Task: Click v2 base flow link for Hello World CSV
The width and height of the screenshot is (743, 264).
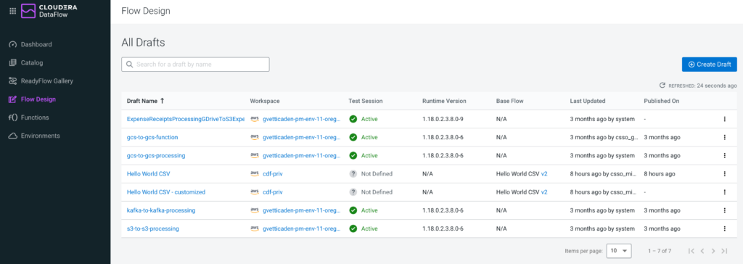Action: coord(544,174)
